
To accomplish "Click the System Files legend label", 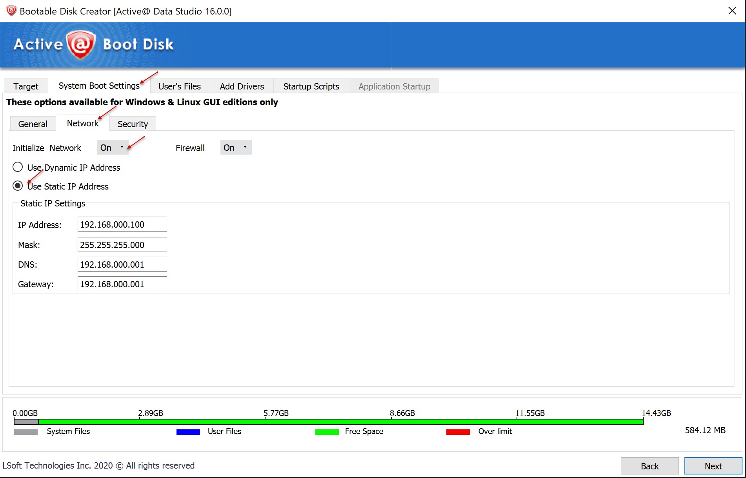I will point(68,431).
